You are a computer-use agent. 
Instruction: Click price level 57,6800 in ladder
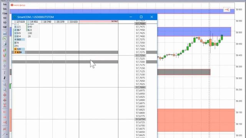tap(140, 113)
